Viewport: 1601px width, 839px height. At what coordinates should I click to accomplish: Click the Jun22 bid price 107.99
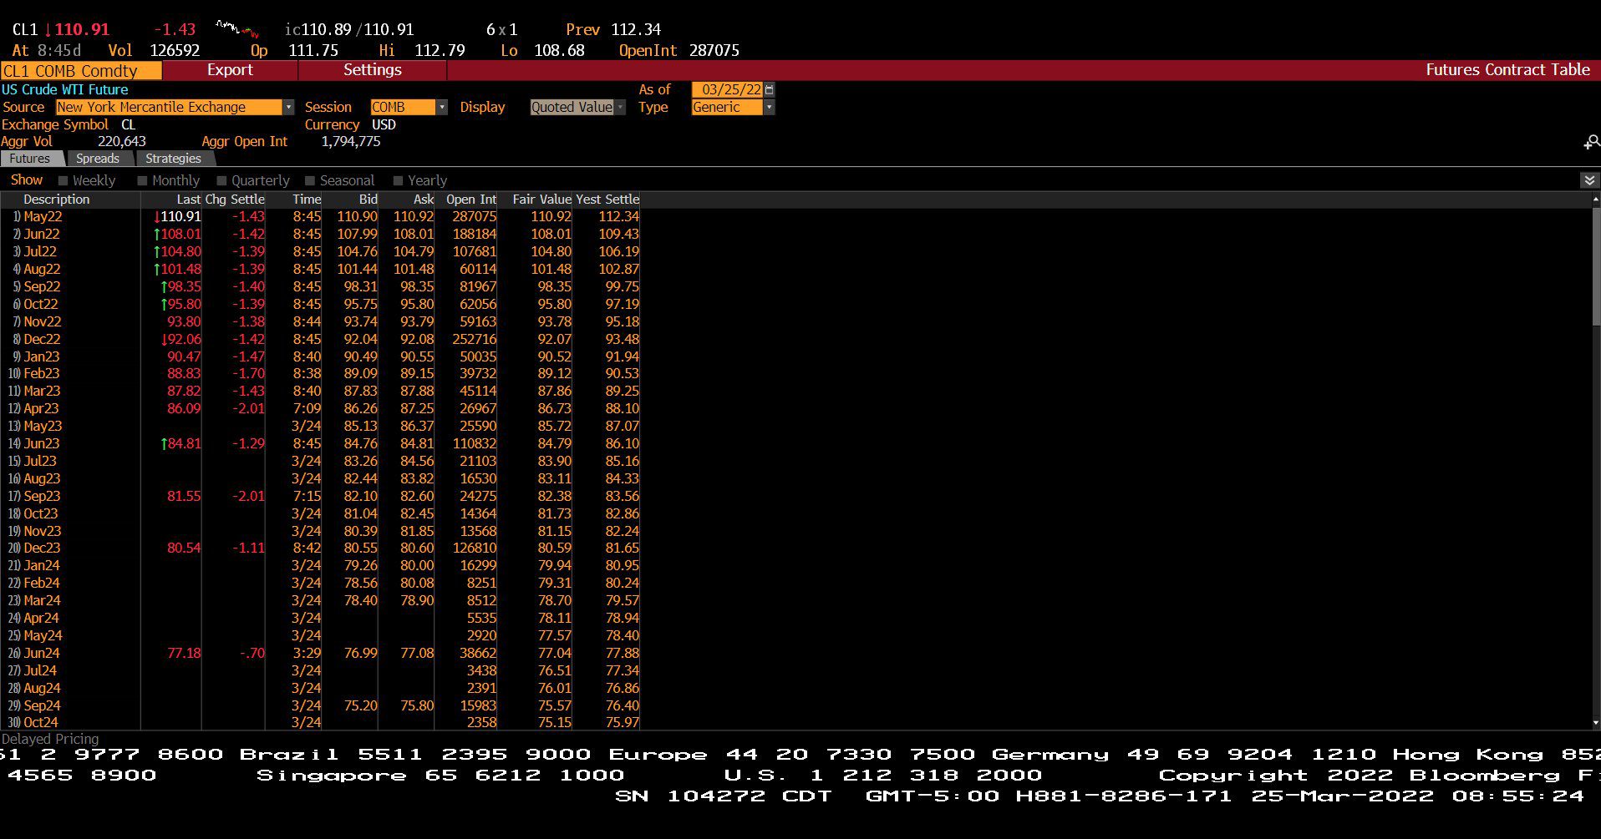click(x=357, y=234)
